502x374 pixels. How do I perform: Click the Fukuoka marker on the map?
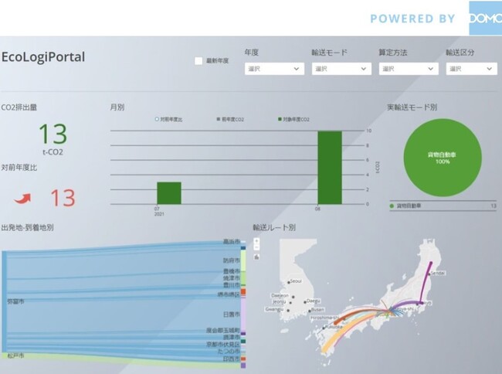click(324, 328)
